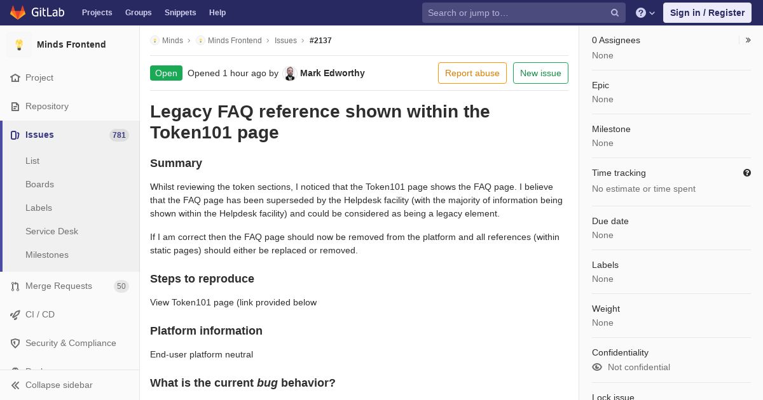Click the Minds breadcrumb lightbulb icon
The image size is (763, 400).
[x=155, y=41]
